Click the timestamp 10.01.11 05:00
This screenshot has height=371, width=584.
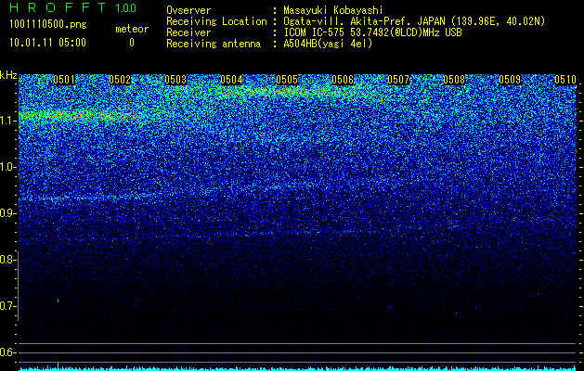[47, 43]
